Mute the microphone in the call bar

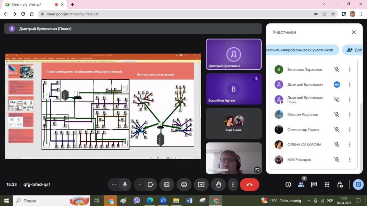pyautogui.click(x=125, y=185)
